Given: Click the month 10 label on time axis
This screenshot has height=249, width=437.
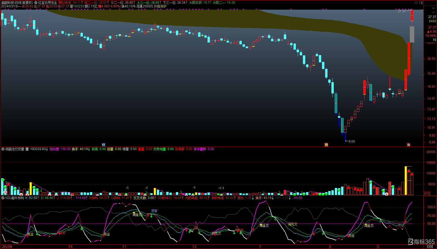Looking at the screenshot, I should (71, 247).
